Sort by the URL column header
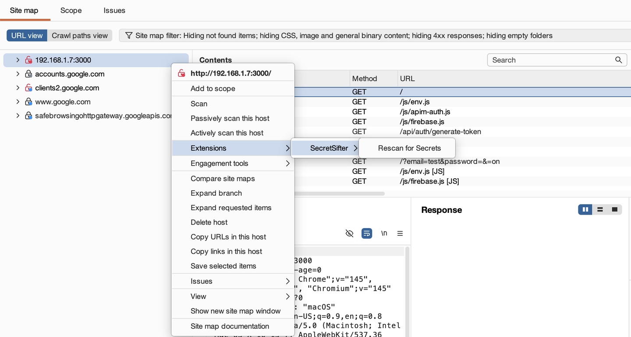 click(x=514, y=79)
